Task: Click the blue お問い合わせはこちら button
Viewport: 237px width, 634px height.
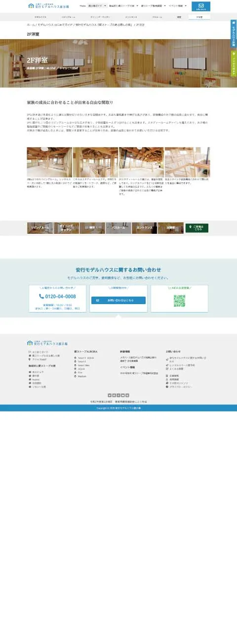Action: pyautogui.click(x=118, y=300)
